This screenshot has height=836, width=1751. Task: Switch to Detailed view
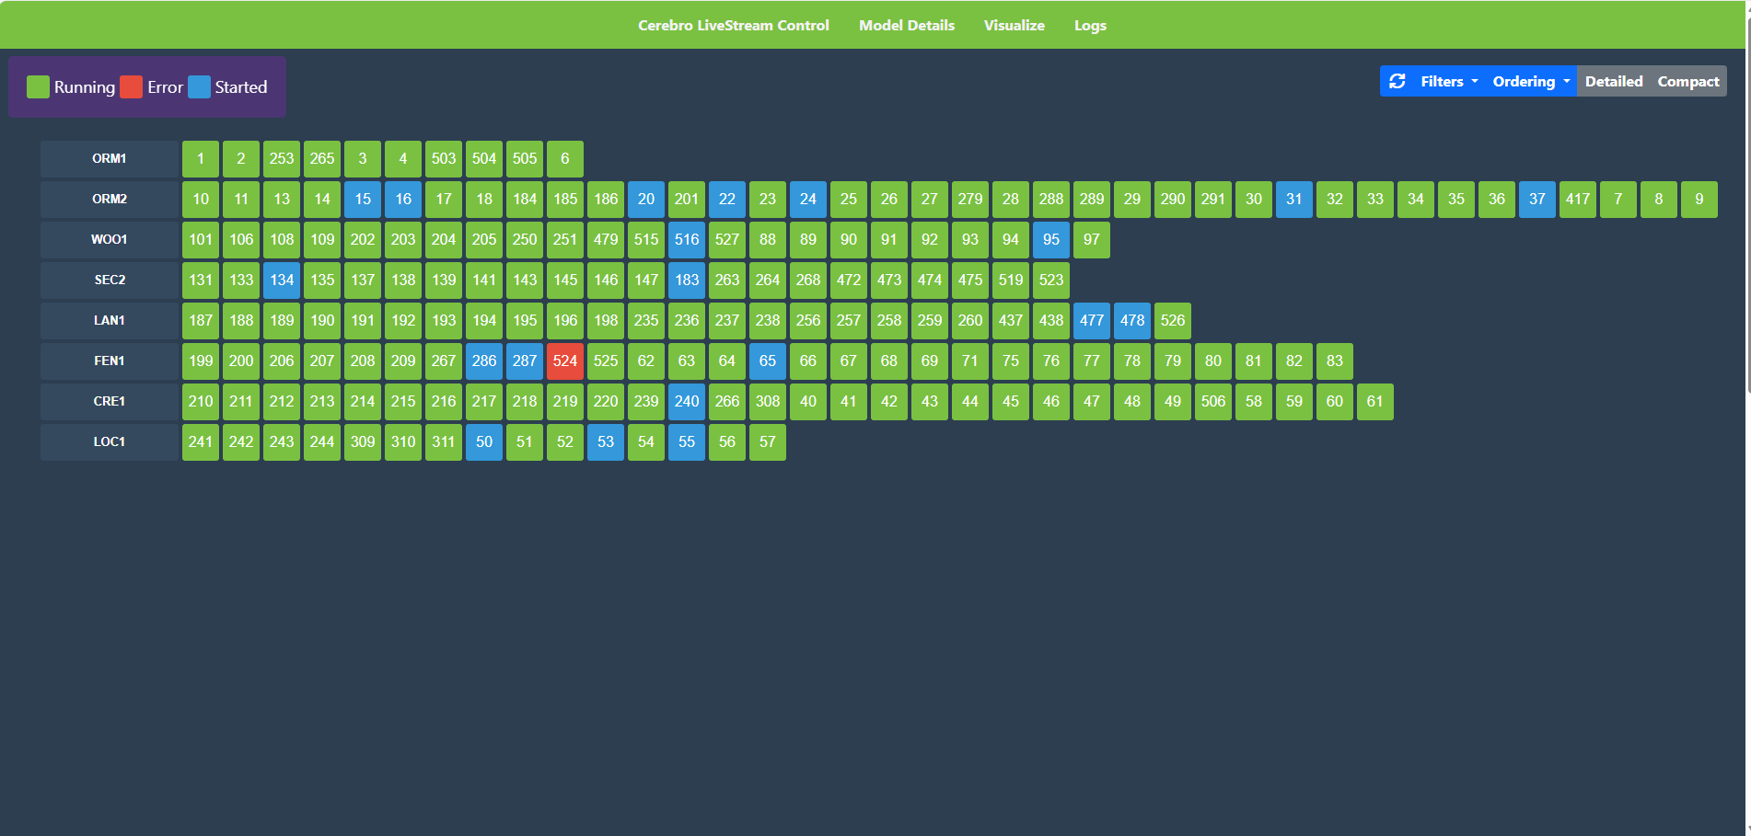[x=1613, y=81]
